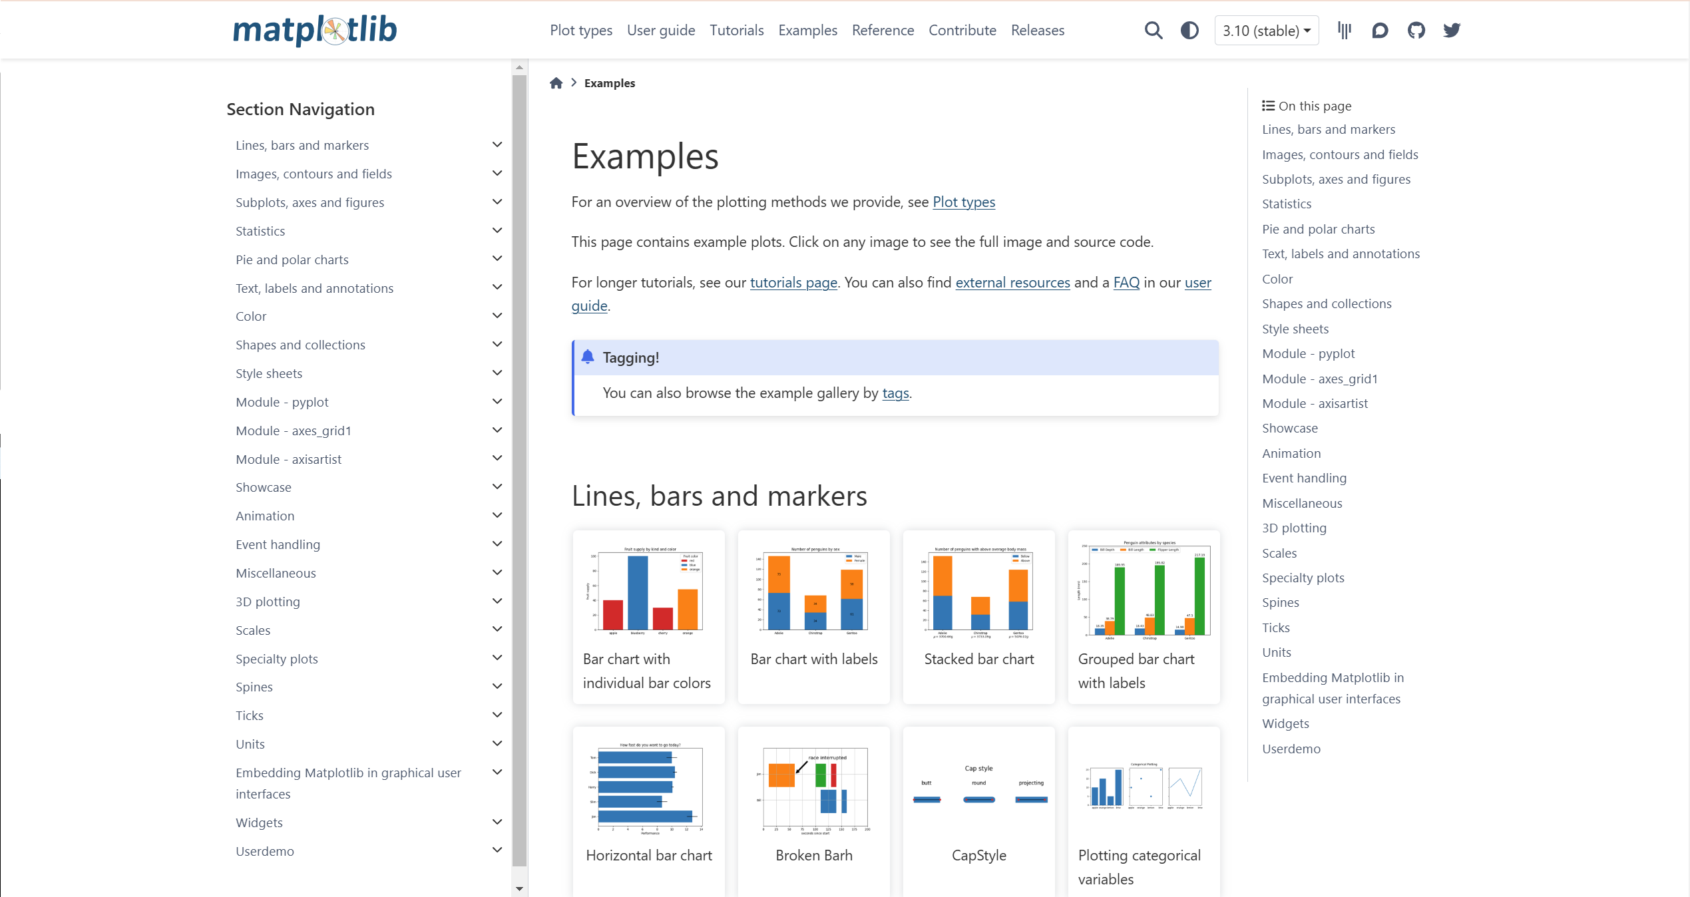The width and height of the screenshot is (1690, 897).
Task: Expand the Style sheets chevron
Action: pos(497,373)
